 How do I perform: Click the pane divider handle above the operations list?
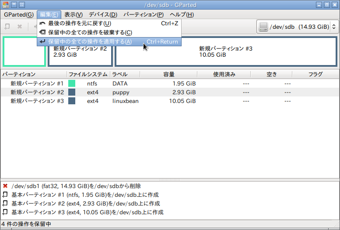[x=170, y=179]
